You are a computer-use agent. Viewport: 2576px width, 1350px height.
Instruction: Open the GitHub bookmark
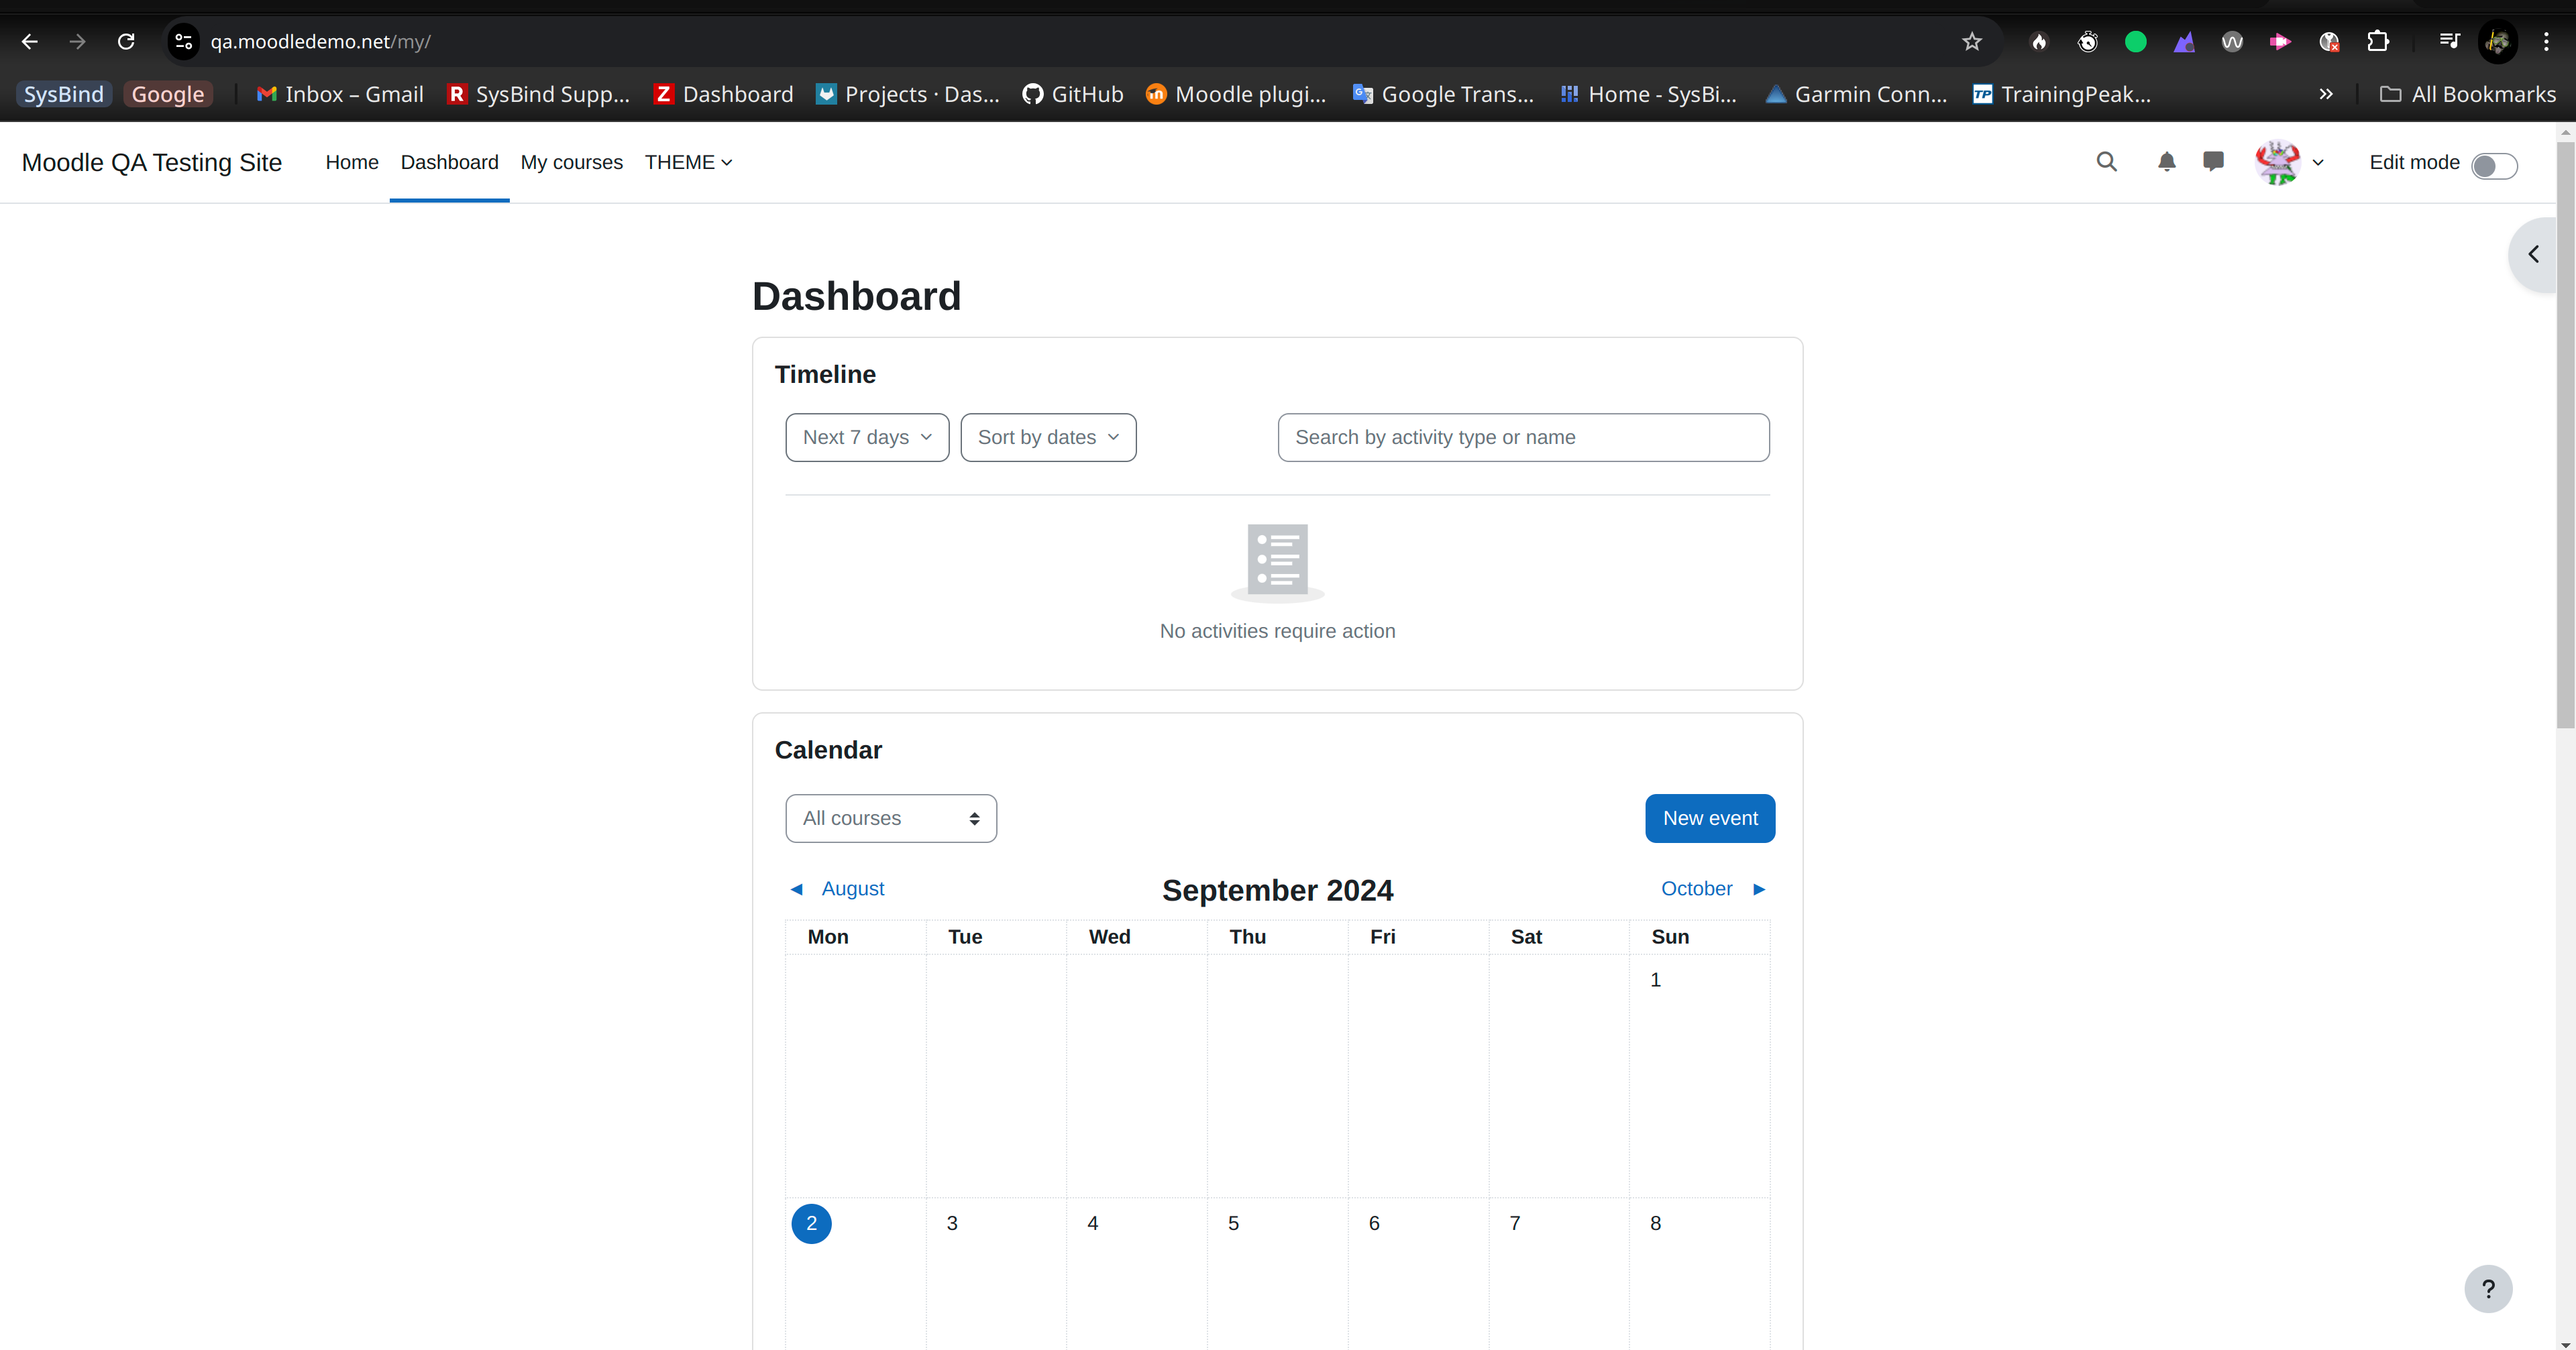[x=1073, y=94]
